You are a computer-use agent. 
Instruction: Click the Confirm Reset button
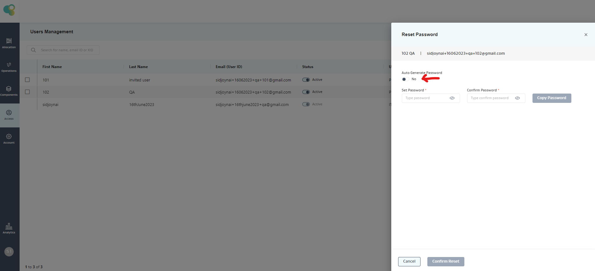(445, 262)
